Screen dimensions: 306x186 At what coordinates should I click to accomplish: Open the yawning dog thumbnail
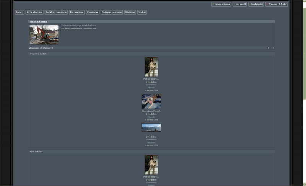[x=151, y=101]
